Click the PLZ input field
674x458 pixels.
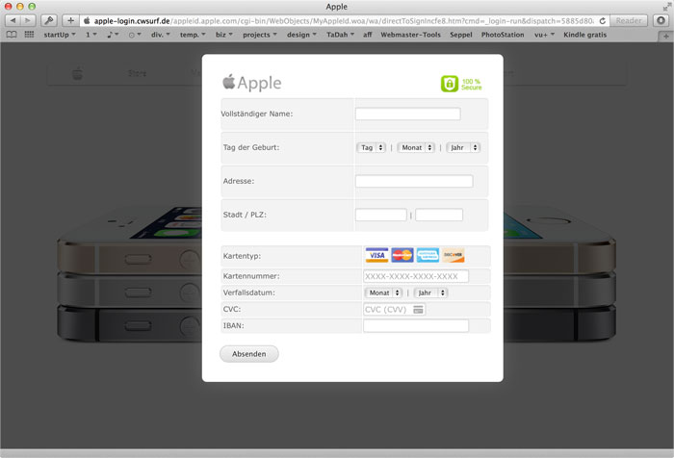(x=439, y=215)
